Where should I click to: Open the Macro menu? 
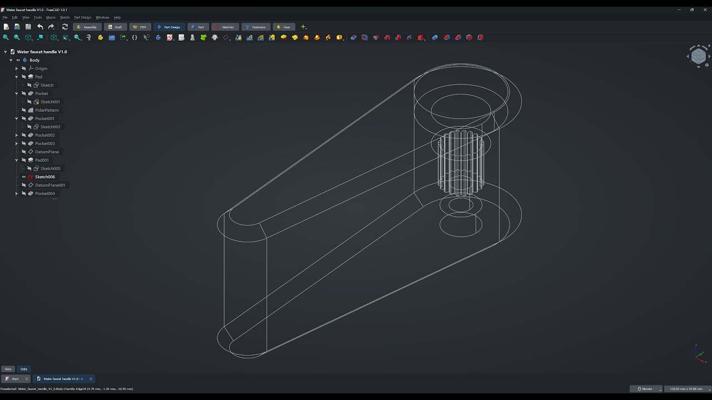click(x=51, y=17)
